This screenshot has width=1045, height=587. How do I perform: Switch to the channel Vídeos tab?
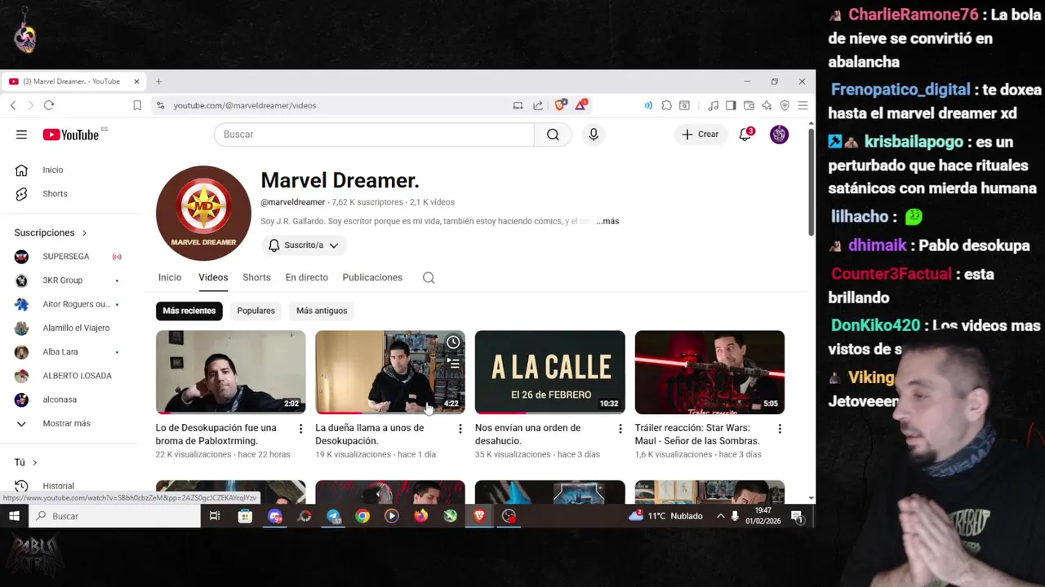pyautogui.click(x=213, y=278)
